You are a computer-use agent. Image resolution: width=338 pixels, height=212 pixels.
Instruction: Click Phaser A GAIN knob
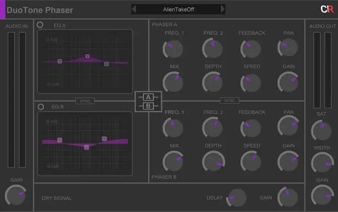click(x=288, y=82)
